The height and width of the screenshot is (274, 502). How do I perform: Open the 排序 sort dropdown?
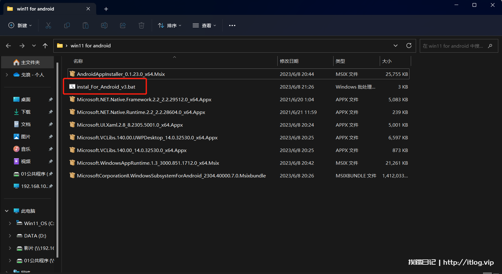coord(170,25)
